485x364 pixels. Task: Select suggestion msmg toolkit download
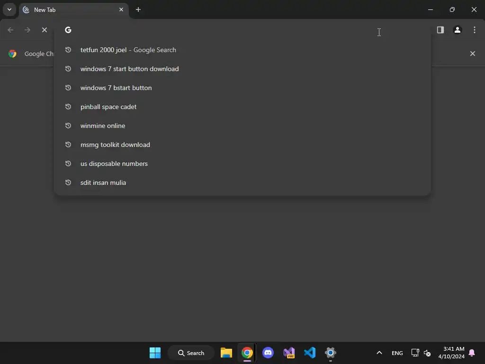pos(242,145)
